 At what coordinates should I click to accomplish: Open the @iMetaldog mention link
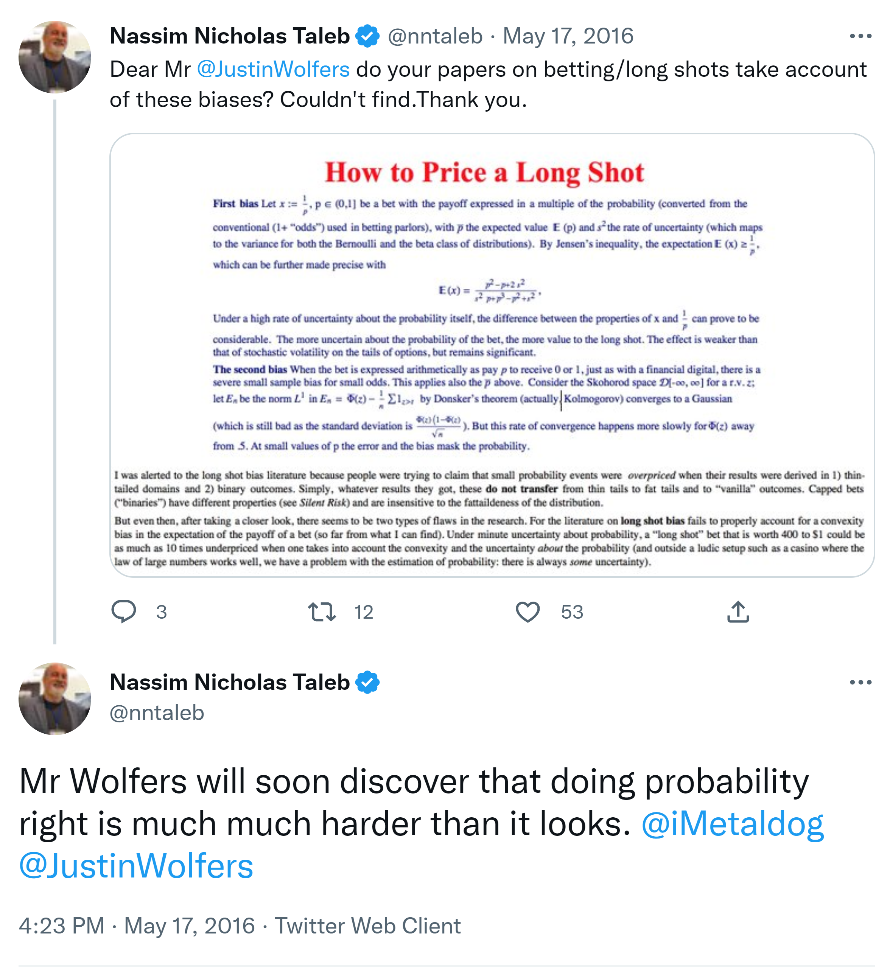coord(732,824)
